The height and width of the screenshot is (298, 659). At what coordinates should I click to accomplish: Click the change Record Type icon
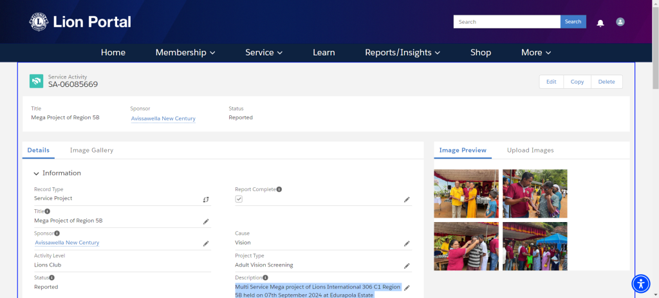coord(206,200)
